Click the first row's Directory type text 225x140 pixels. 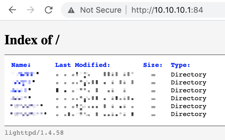point(188,75)
